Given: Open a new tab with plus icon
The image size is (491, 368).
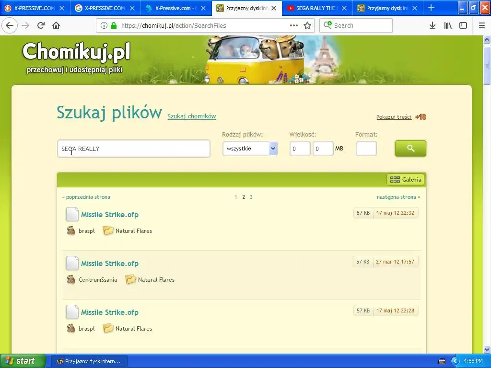Looking at the screenshot, I should (x=431, y=8).
